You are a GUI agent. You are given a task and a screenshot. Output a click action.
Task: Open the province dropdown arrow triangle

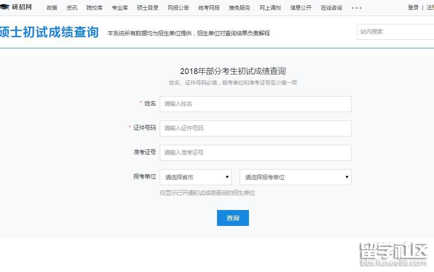click(227, 177)
